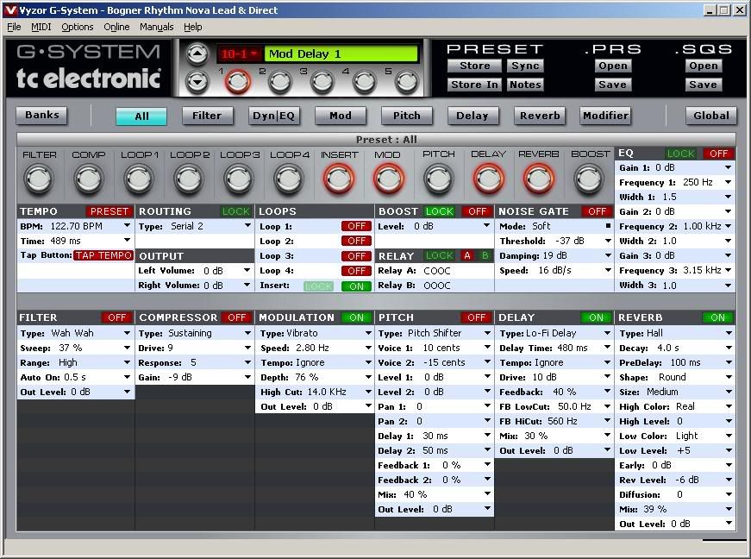Enable the Noise Gate
The image size is (751, 559).
597,211
